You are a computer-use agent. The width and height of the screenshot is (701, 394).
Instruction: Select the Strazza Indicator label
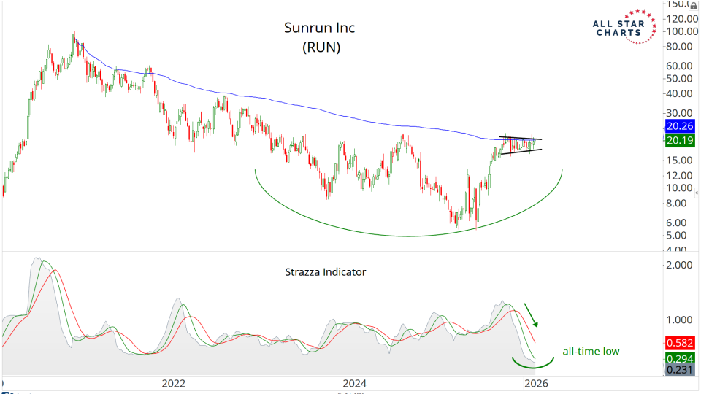[325, 271]
